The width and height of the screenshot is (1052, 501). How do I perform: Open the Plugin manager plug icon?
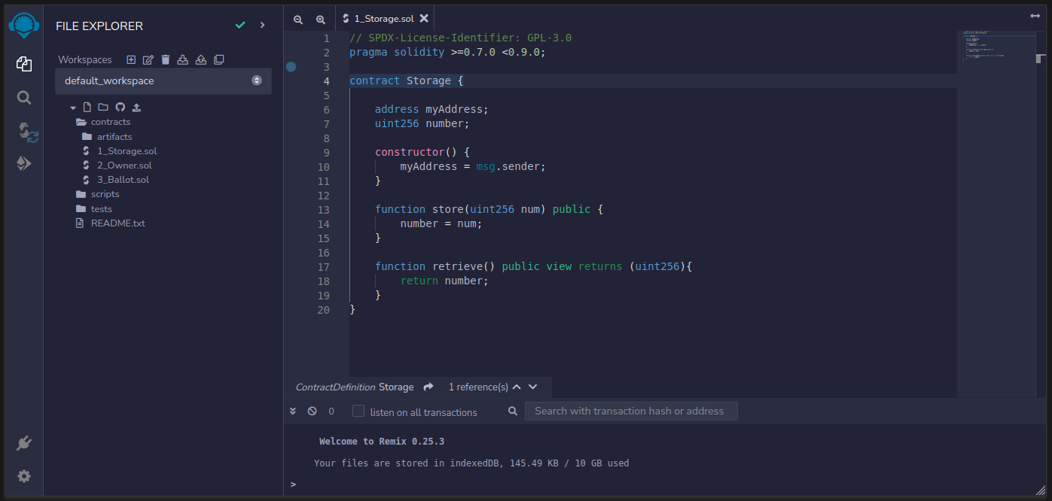(24, 443)
